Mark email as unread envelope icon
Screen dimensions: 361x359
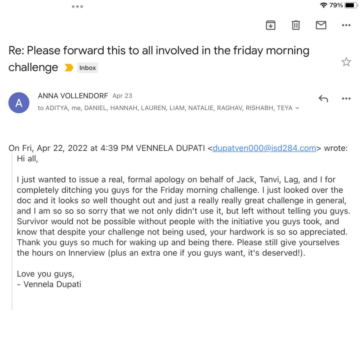321,25
